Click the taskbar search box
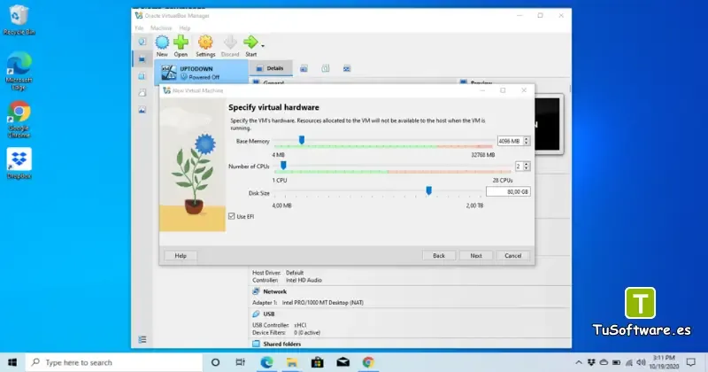The height and width of the screenshot is (372, 708). (114, 362)
